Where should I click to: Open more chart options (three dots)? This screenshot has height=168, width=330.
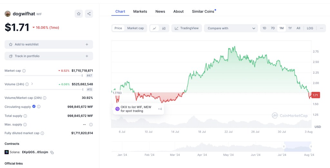click(x=321, y=28)
